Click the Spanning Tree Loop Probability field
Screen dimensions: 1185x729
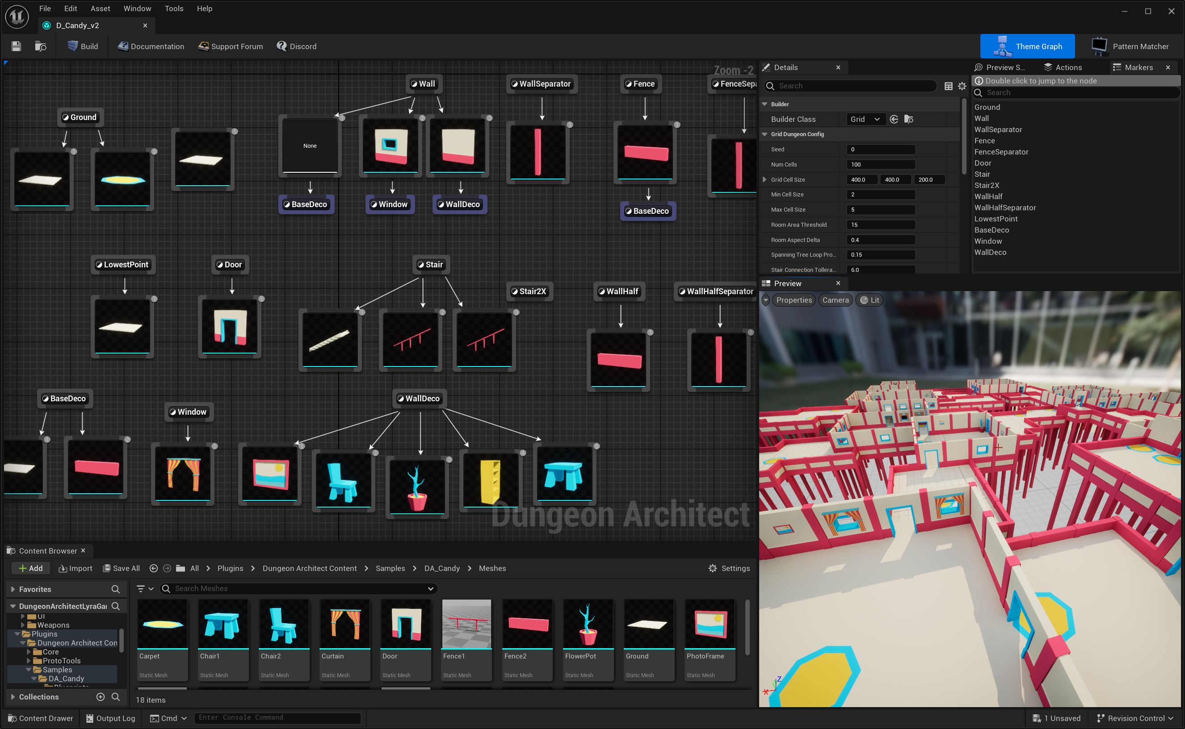(881, 254)
